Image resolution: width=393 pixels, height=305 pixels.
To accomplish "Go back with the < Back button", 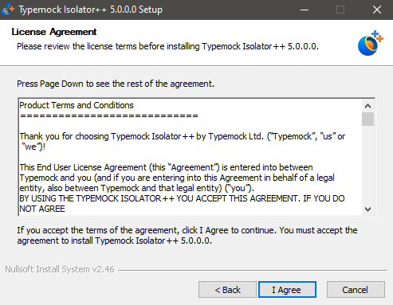I will [227, 290].
